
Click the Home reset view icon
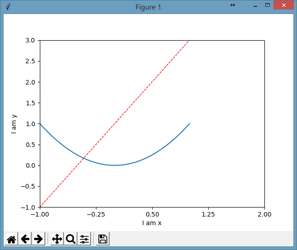point(11,239)
